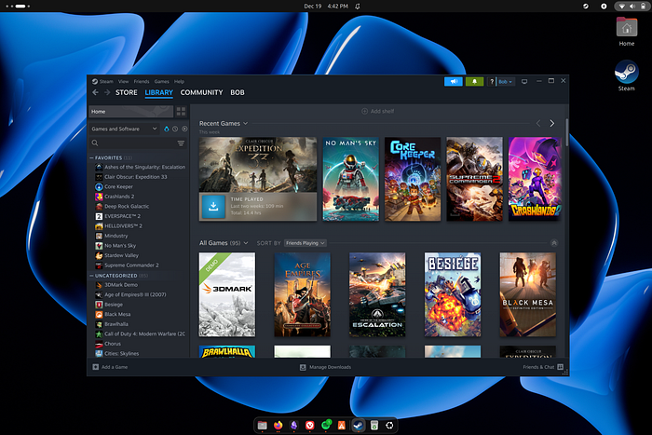This screenshot has height=435, width=652.
Task: Click the Manage Downloads icon
Action: pos(303,367)
